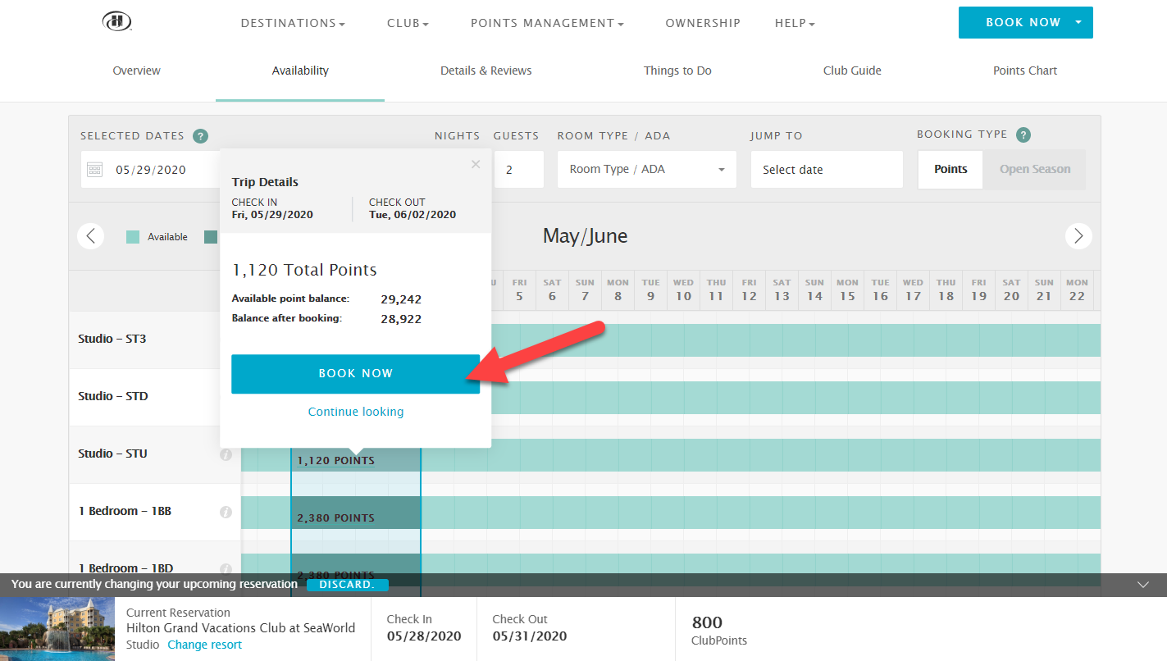Click date column THU 18
The width and height of the screenshot is (1167, 661).
(946, 290)
